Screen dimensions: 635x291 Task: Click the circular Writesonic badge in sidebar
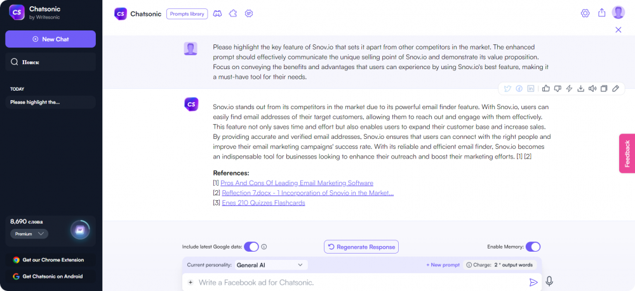pos(80,230)
